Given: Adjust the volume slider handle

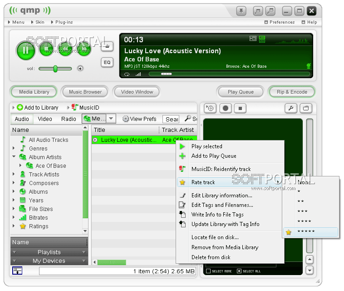Looking at the screenshot, I should pyautogui.click(x=55, y=69).
